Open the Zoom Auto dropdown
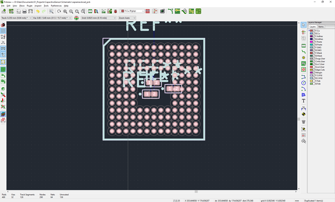This screenshot has width=335, height=202. click(x=127, y=18)
